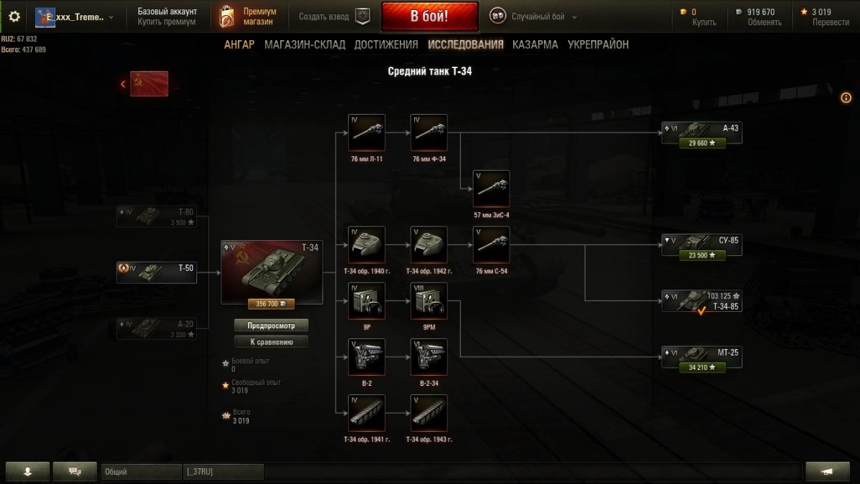Screen dimensions: 860x484
Task: Select the 57 мм ЗиС-4 gun module
Action: click(x=492, y=189)
